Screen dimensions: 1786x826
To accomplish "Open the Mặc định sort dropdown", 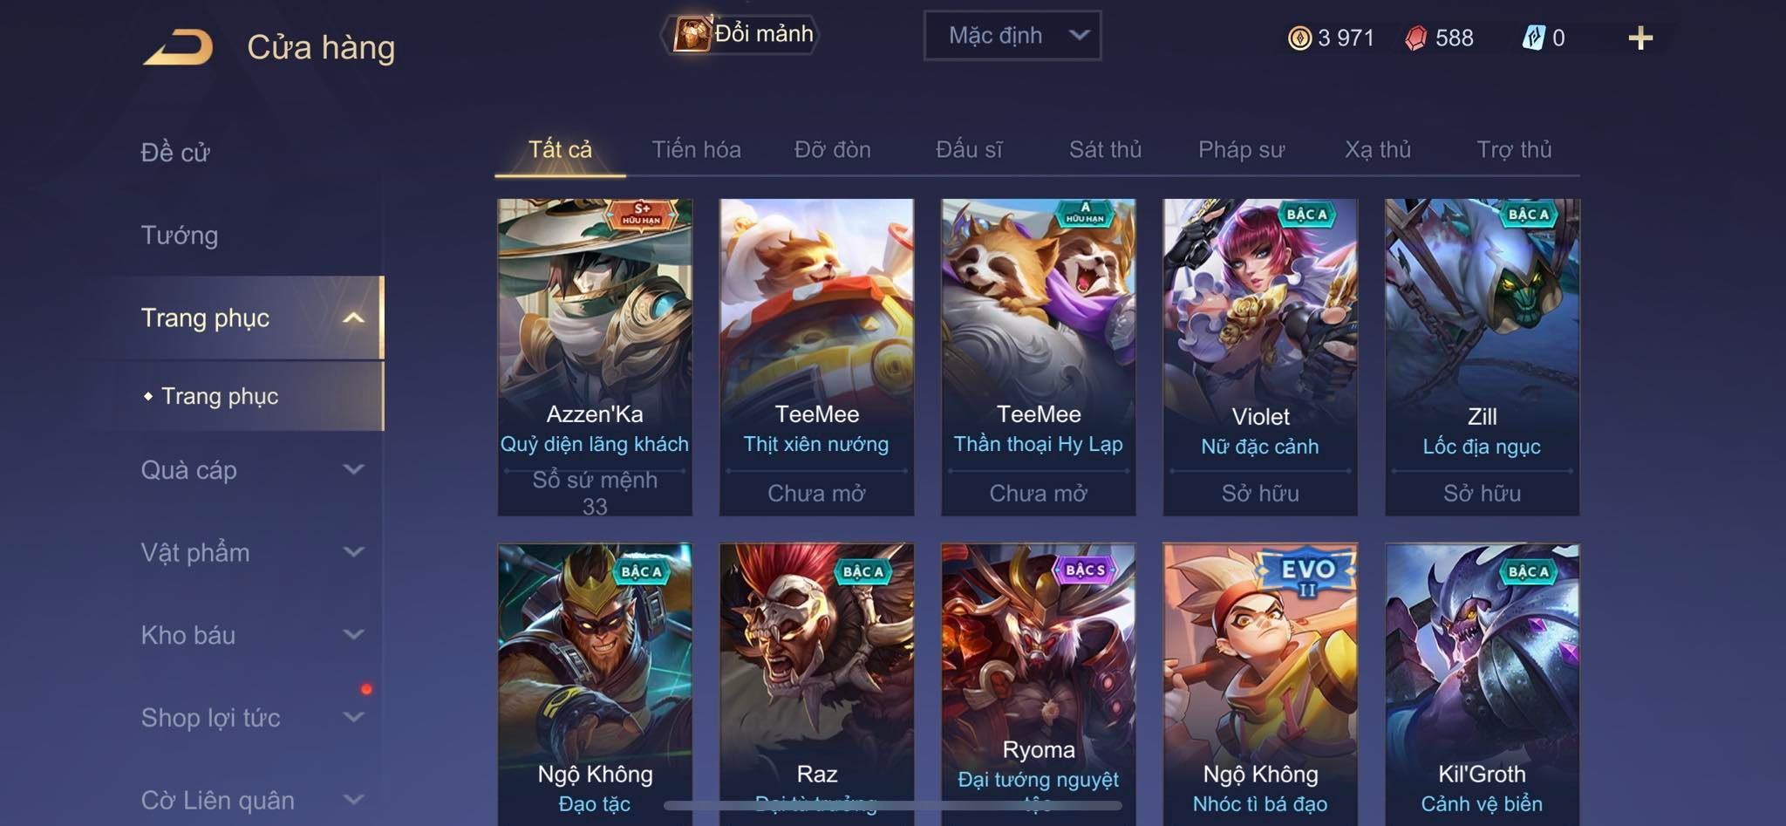I will click(1012, 36).
